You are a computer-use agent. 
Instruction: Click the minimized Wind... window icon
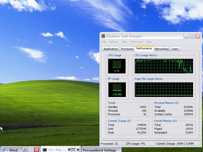3,150
